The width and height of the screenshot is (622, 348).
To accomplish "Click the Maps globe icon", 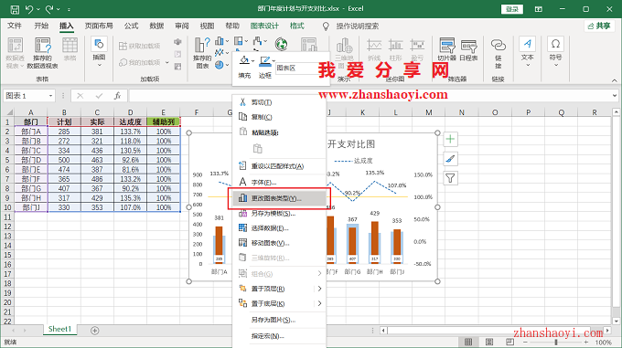I will point(281,44).
